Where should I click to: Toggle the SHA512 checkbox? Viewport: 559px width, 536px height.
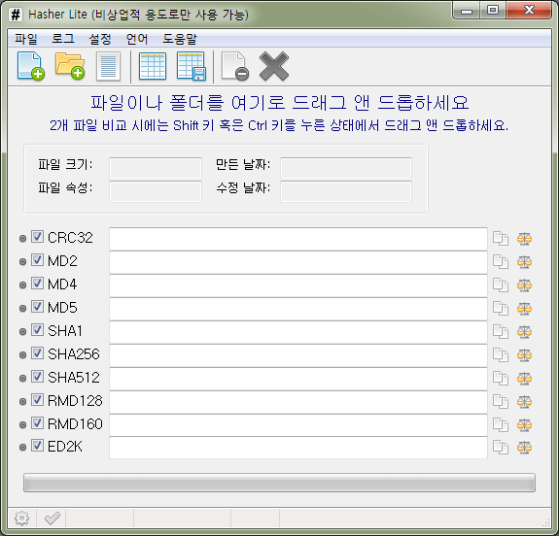[37, 377]
